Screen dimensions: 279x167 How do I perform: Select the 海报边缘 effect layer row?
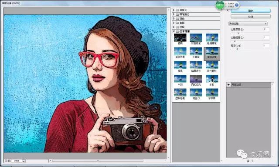tap(248, 85)
